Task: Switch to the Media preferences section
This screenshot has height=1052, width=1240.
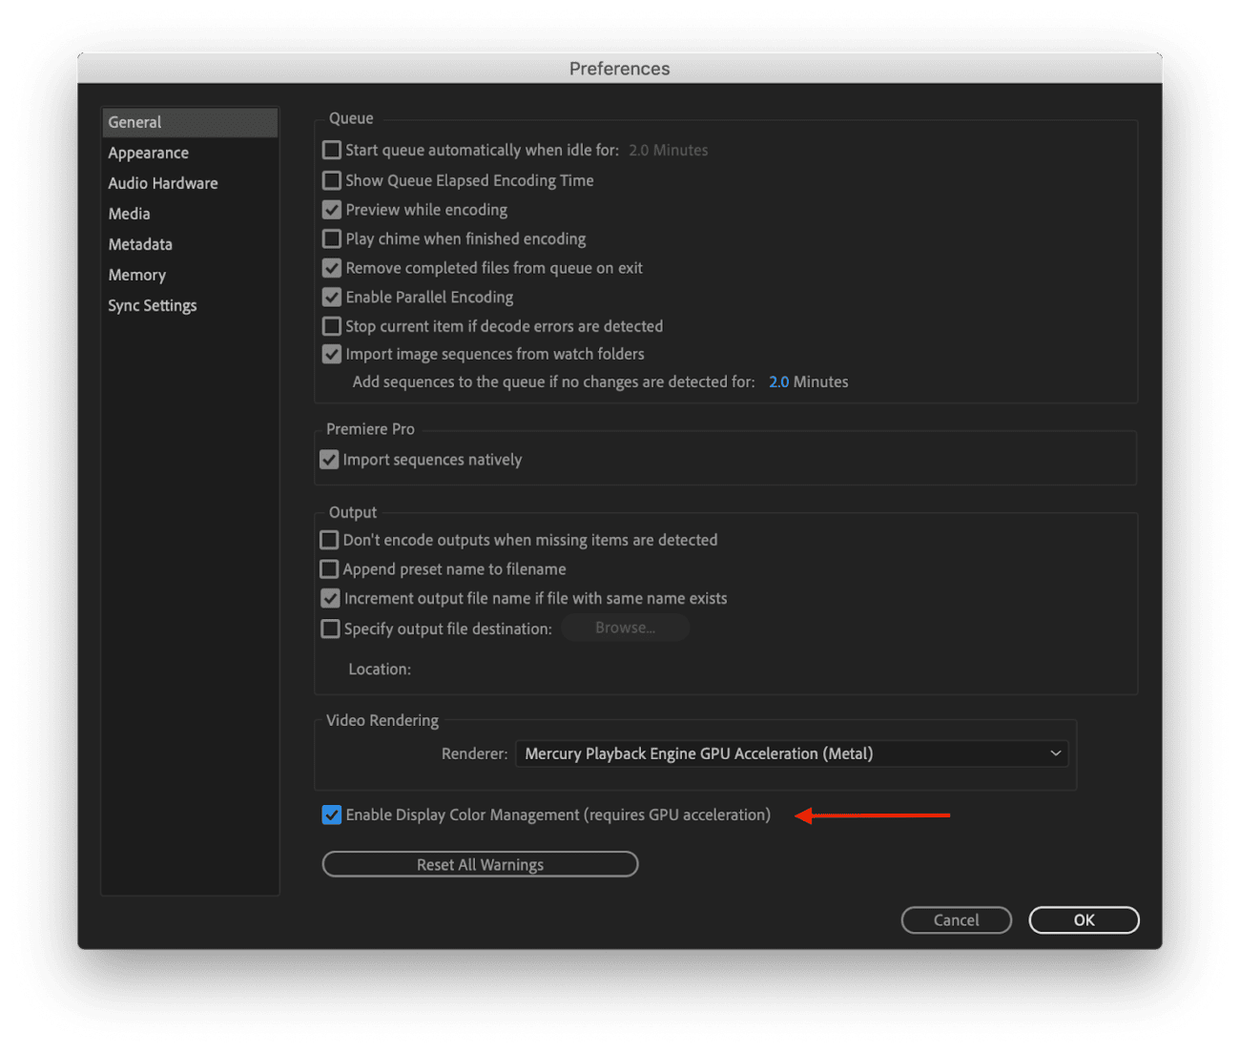Action: 129,214
